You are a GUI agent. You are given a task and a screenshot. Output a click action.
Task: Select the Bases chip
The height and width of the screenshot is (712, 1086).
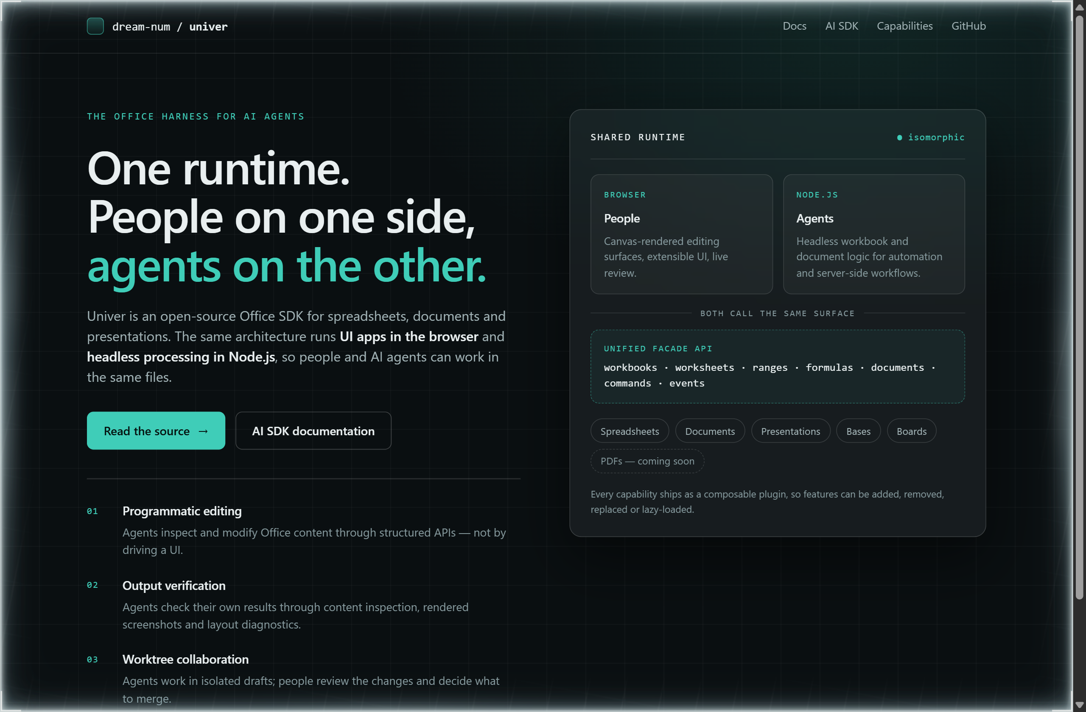858,431
